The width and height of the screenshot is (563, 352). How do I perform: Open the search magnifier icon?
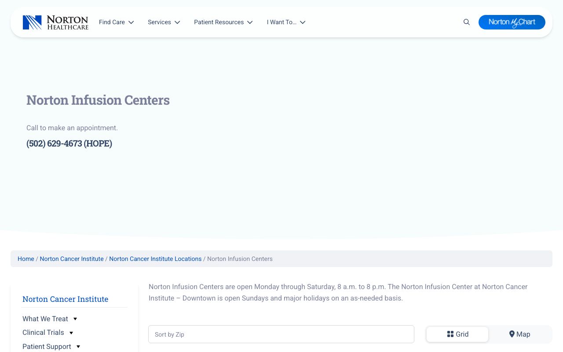coord(467,22)
